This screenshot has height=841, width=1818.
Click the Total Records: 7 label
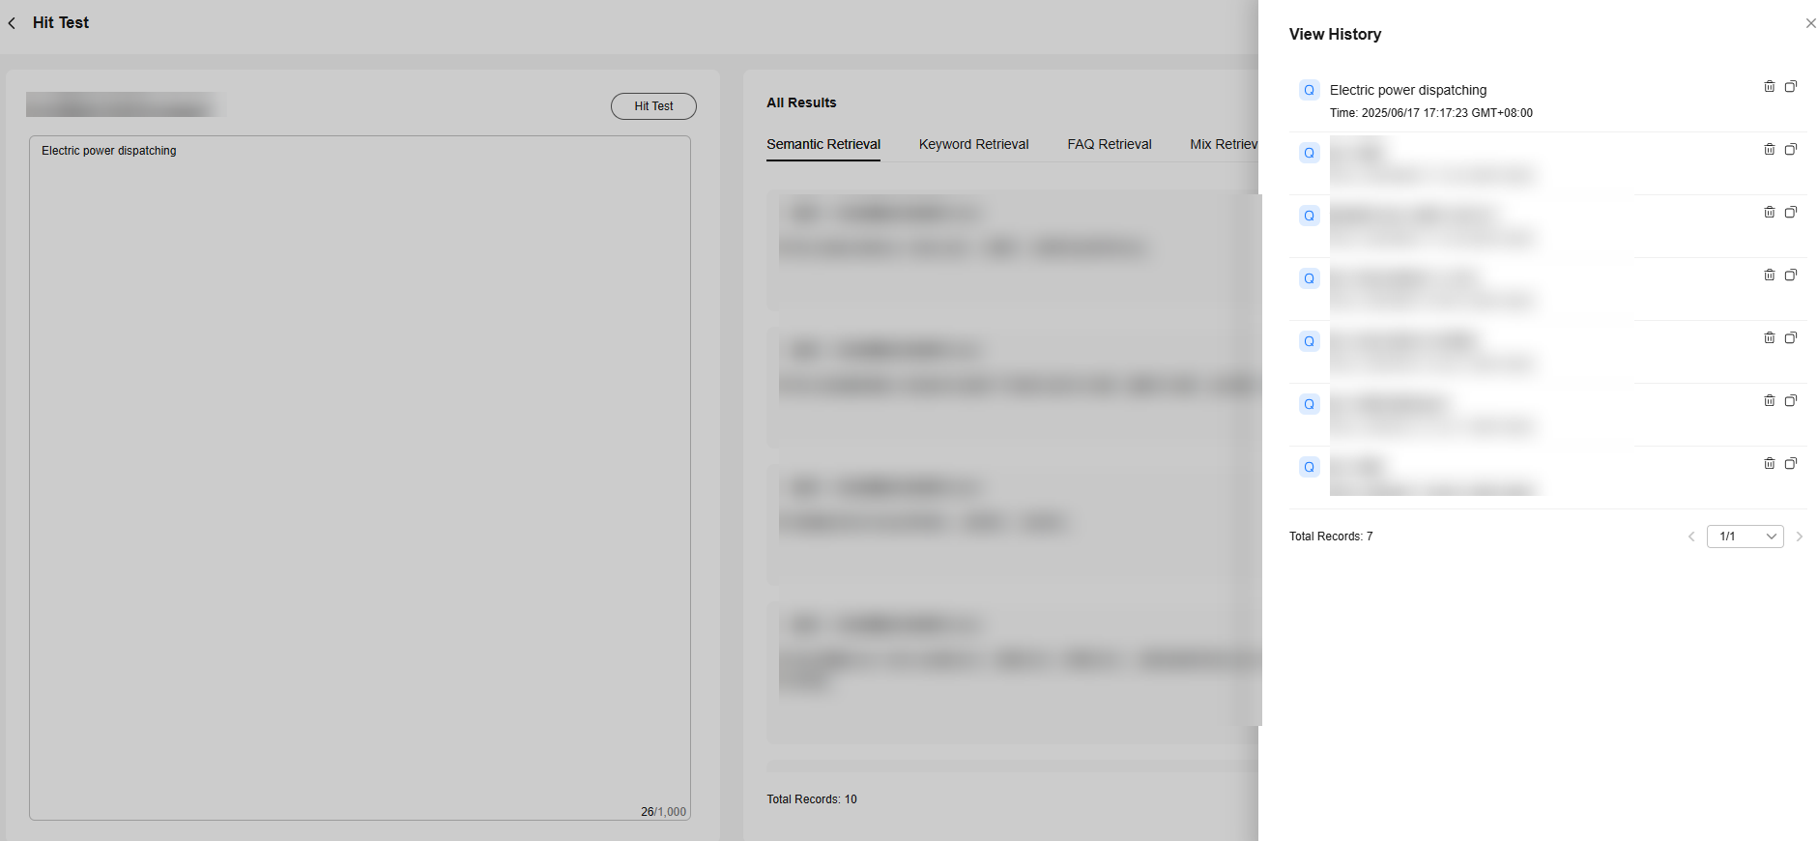1331,536
